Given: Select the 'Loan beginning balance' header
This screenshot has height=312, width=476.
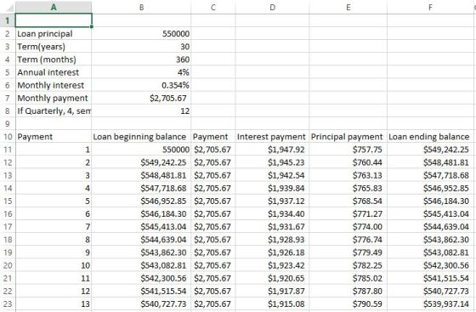Looking at the screenshot, I should point(141,137).
